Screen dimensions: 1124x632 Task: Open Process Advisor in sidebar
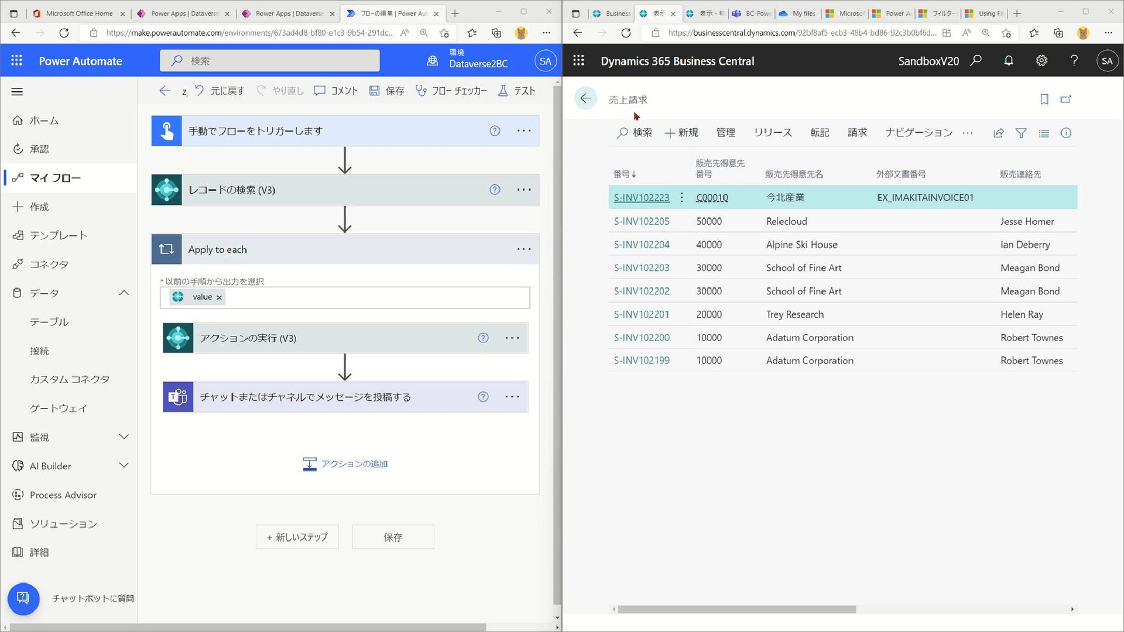(x=63, y=494)
